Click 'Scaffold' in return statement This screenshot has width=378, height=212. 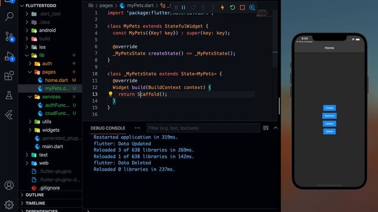point(148,94)
